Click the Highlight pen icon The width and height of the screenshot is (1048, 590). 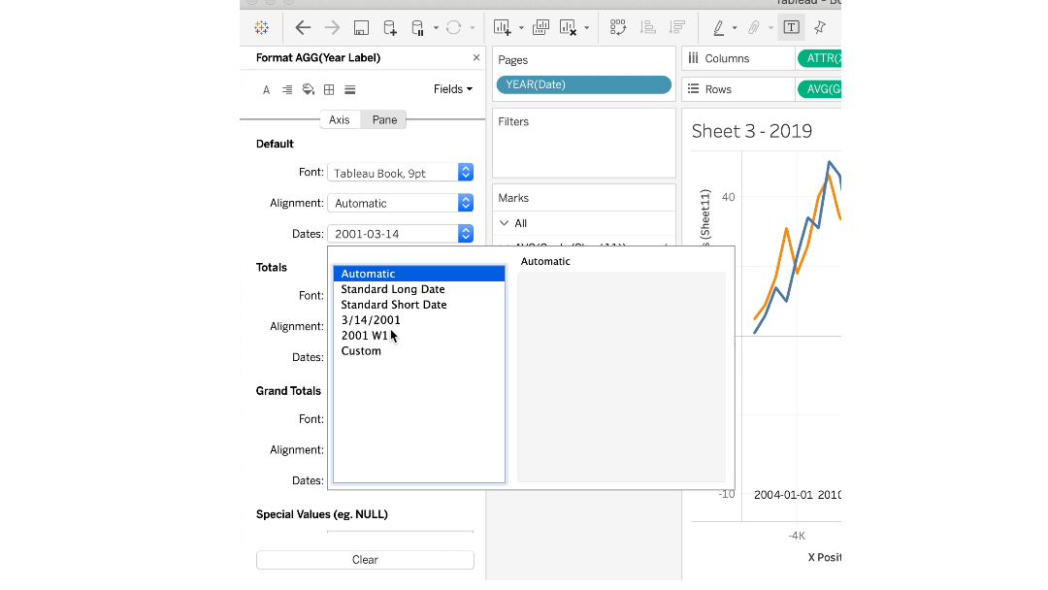pos(718,27)
